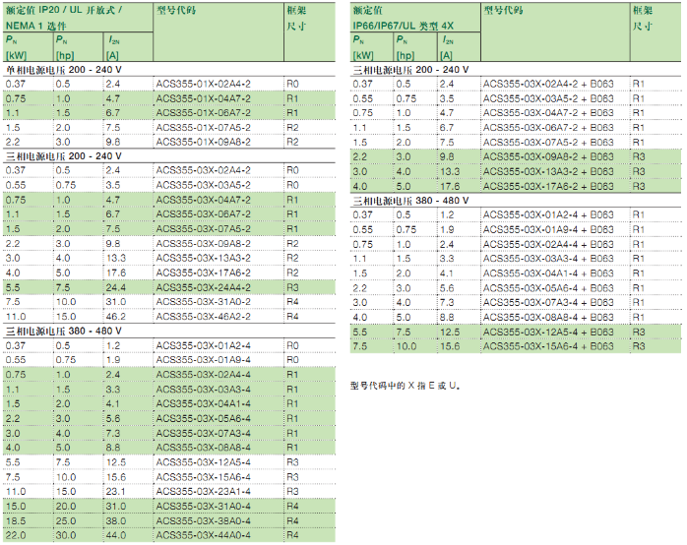Image resolution: width=687 pixels, height=545 pixels.
Task: Click ACS355-03X-03A3-4 + B063 code
Action: [x=548, y=259]
